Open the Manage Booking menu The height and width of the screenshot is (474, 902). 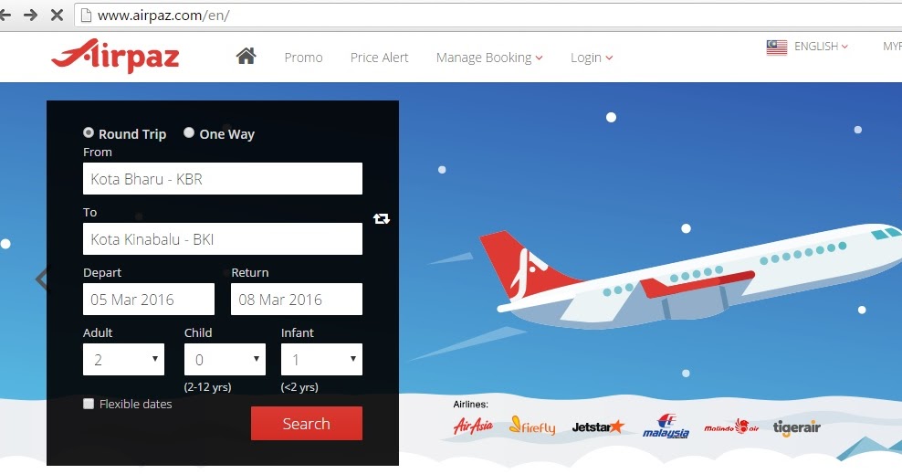click(489, 58)
